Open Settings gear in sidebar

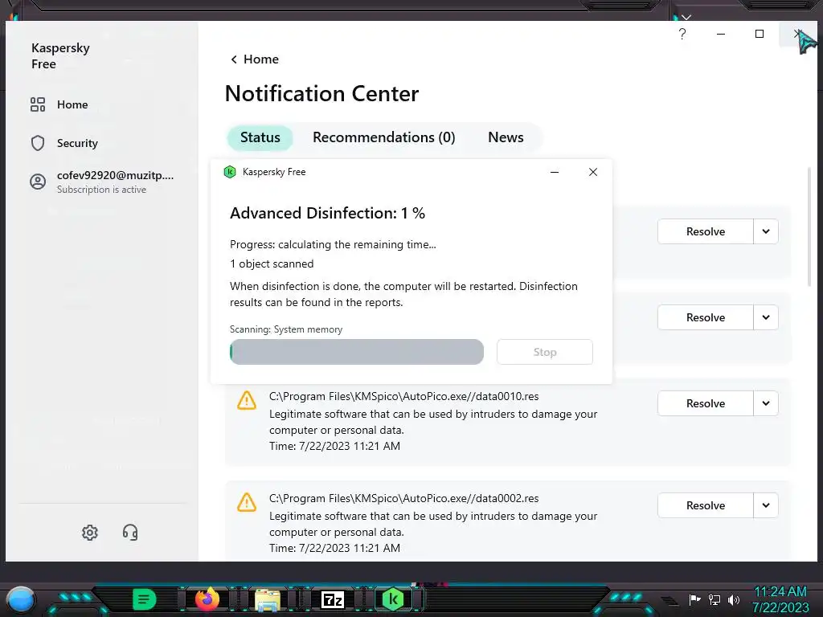[90, 533]
